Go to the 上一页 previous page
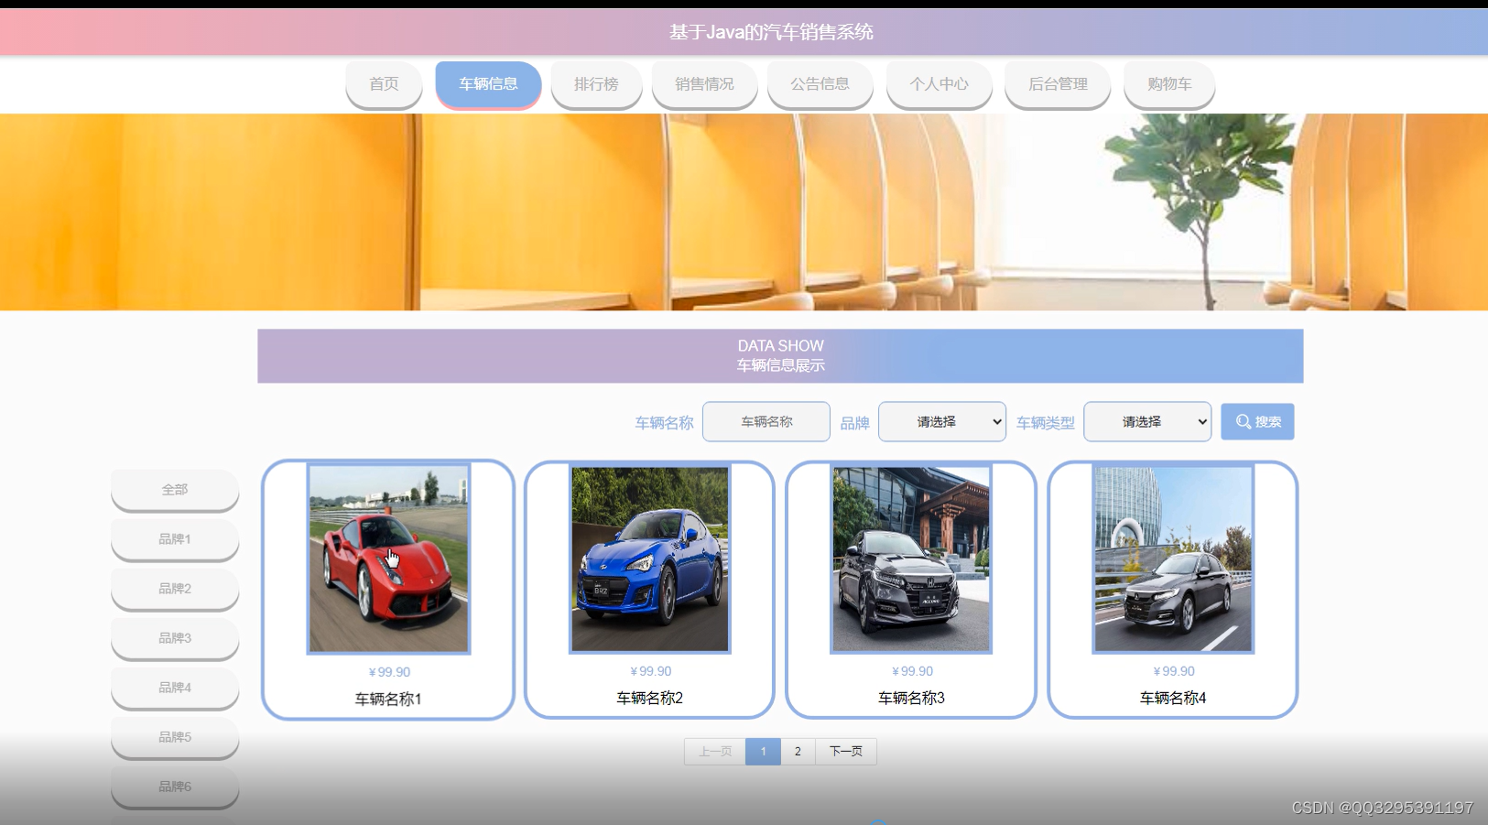The width and height of the screenshot is (1488, 825). click(x=715, y=752)
